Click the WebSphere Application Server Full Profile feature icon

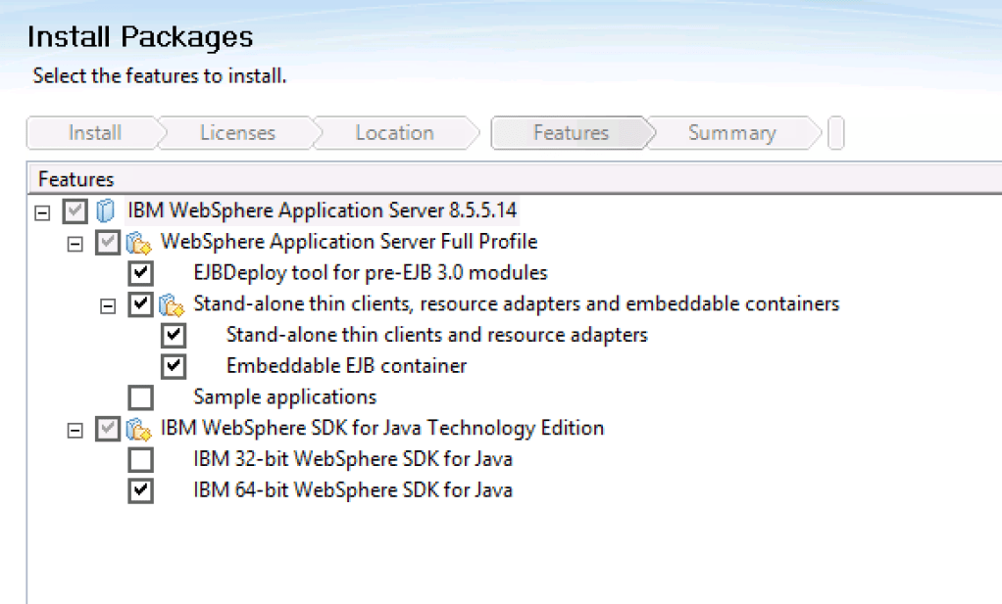[139, 242]
